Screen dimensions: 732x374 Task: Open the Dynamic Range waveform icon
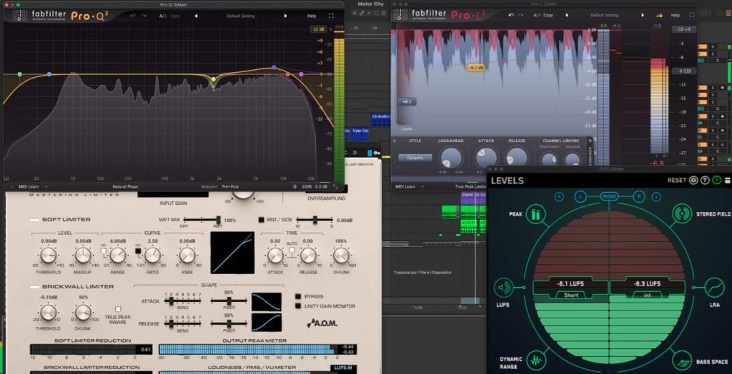click(535, 359)
